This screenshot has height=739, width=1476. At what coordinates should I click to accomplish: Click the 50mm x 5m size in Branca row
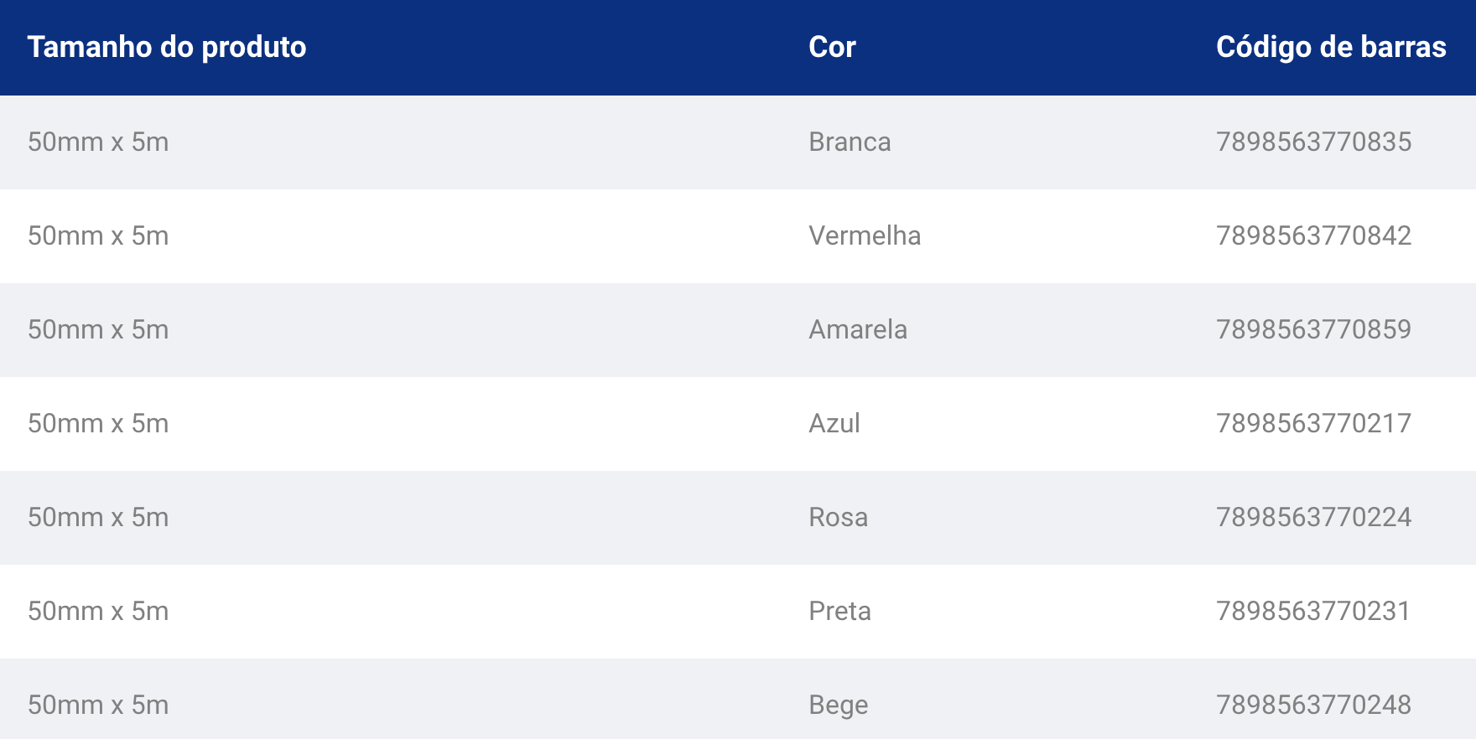point(98,142)
